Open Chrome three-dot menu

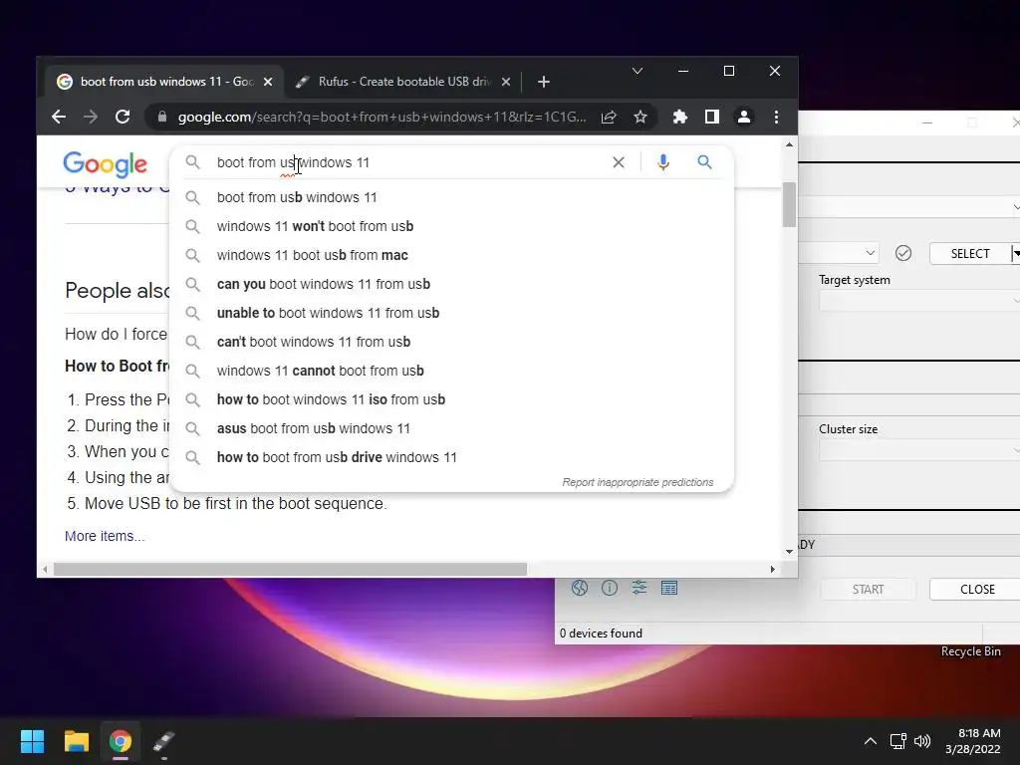776,118
